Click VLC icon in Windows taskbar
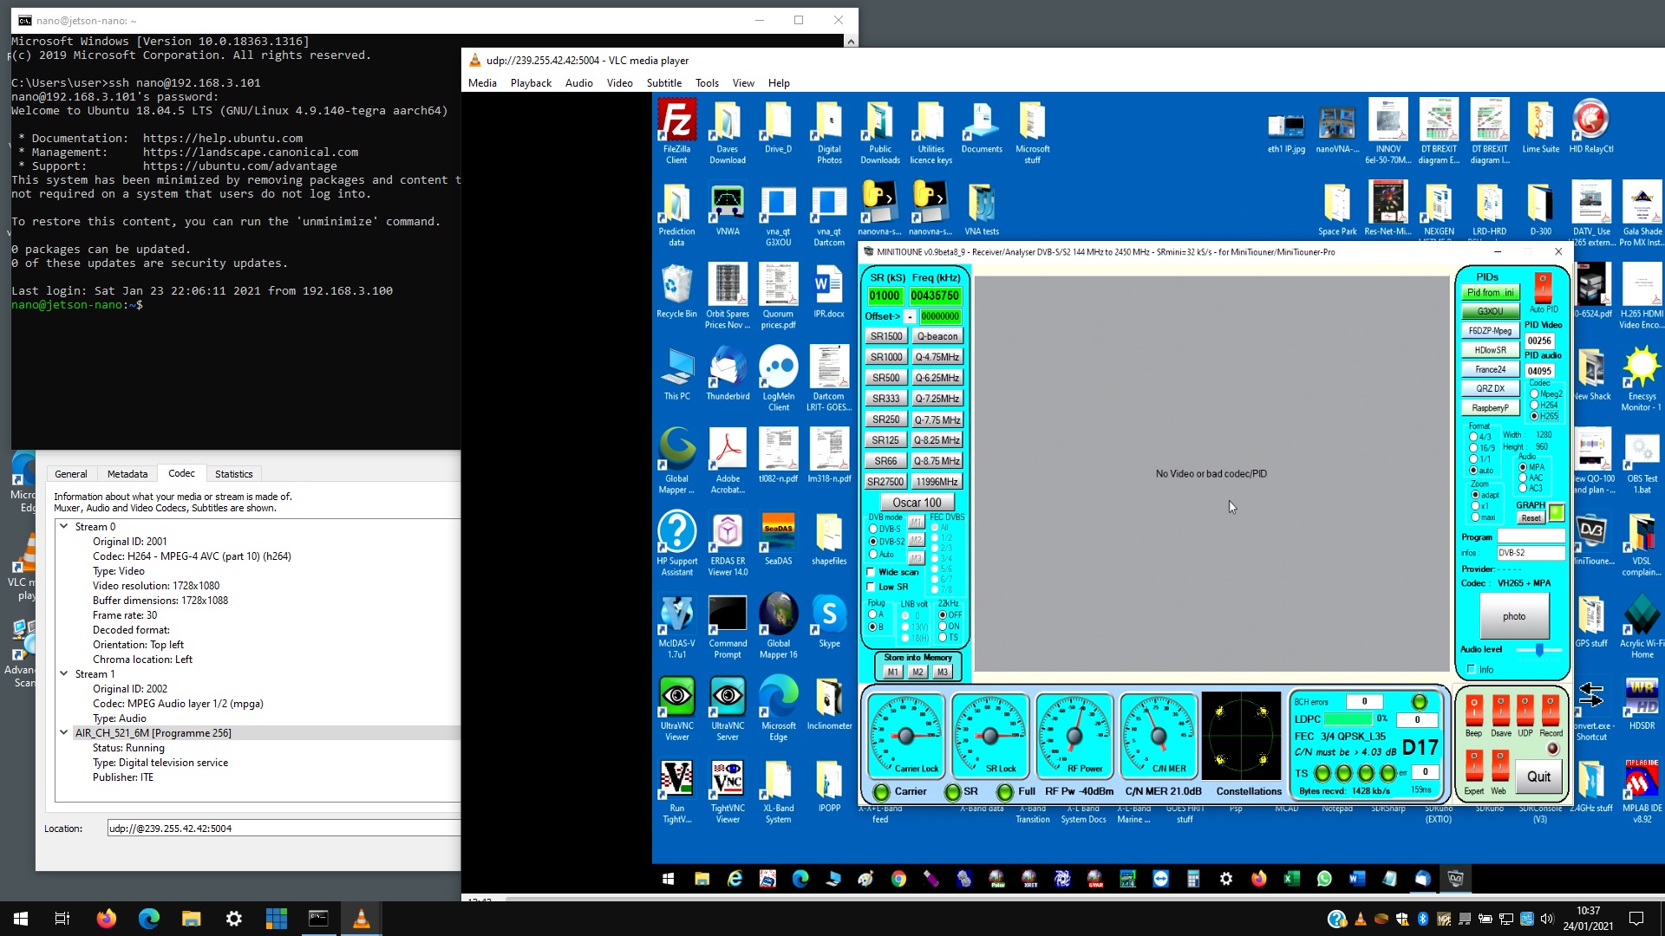Image resolution: width=1665 pixels, height=936 pixels. pyautogui.click(x=362, y=919)
